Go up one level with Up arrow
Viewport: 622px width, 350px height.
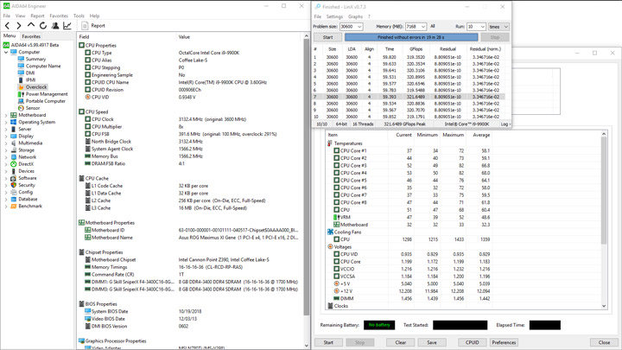[31, 25]
